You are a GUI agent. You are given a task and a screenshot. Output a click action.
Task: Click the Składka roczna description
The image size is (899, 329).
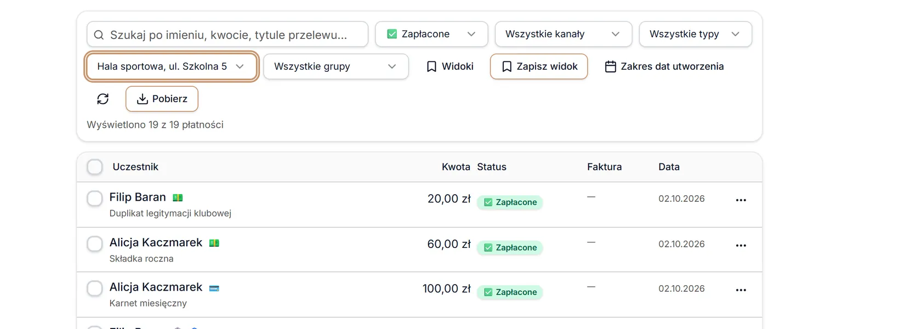(141, 259)
